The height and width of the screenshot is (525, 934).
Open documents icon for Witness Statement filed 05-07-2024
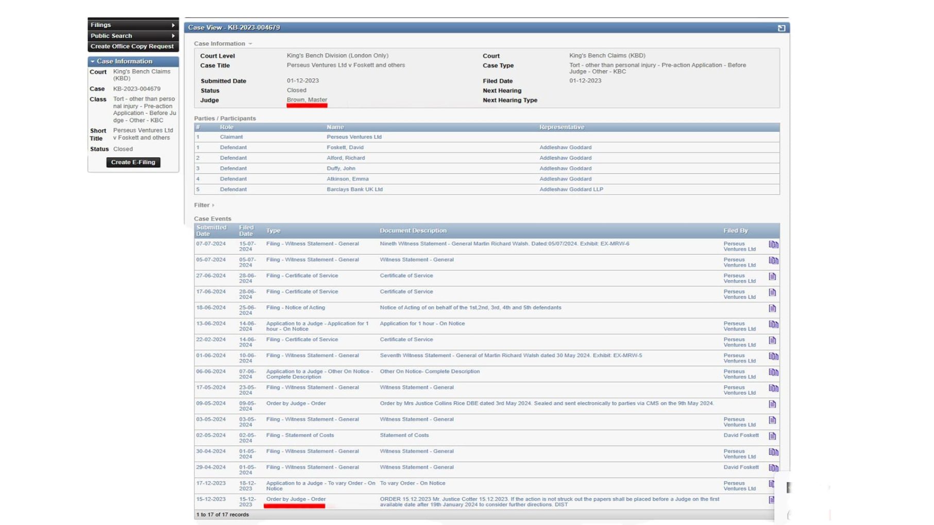pyautogui.click(x=774, y=260)
